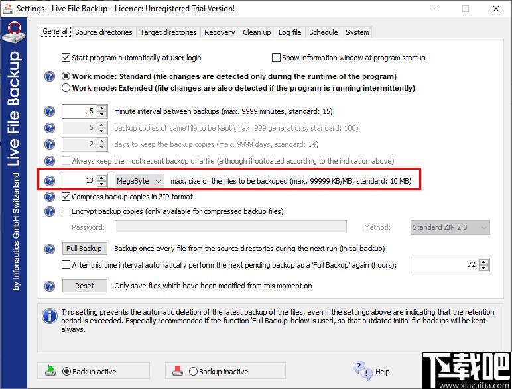The height and width of the screenshot is (389, 512).
Task: Click the Reset button
Action: (x=84, y=286)
